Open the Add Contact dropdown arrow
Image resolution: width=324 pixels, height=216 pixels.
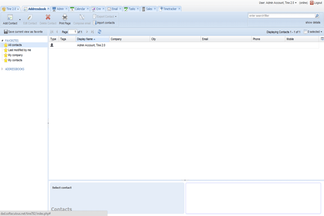point(21,19)
